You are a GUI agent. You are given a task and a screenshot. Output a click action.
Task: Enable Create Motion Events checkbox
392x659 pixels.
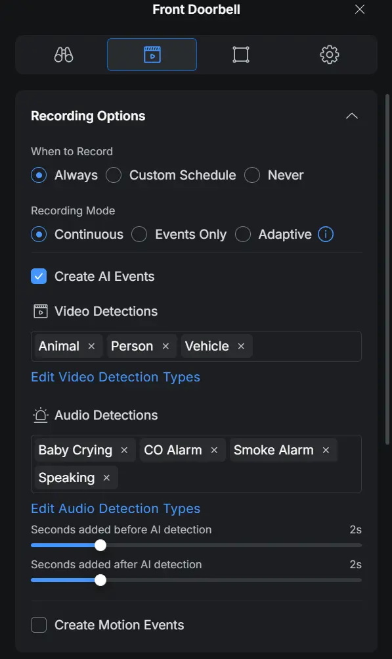click(x=39, y=625)
